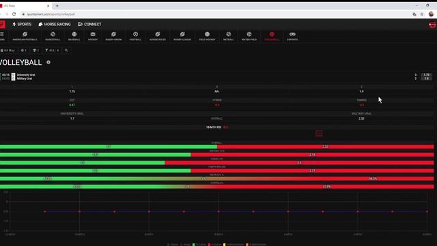Click the hamburger menu icon
437x246 pixels.
click(2, 34)
